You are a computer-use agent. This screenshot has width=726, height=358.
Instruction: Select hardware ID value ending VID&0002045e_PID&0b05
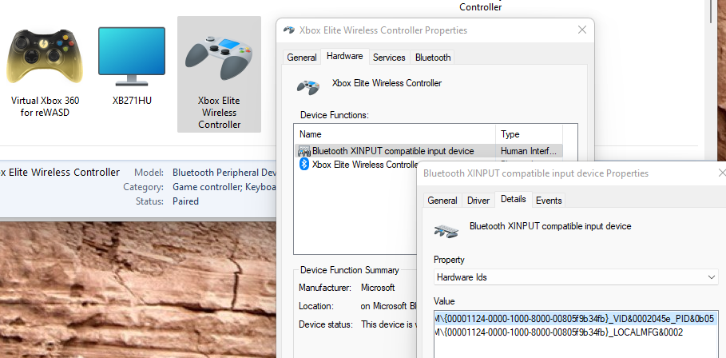(x=574, y=319)
